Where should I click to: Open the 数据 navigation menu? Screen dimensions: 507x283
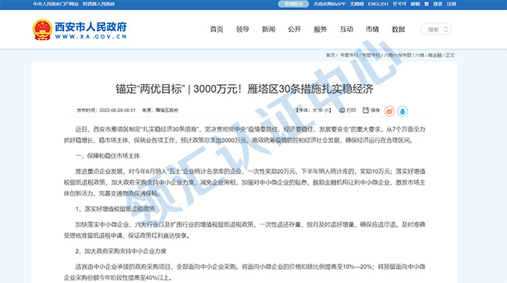(x=398, y=29)
